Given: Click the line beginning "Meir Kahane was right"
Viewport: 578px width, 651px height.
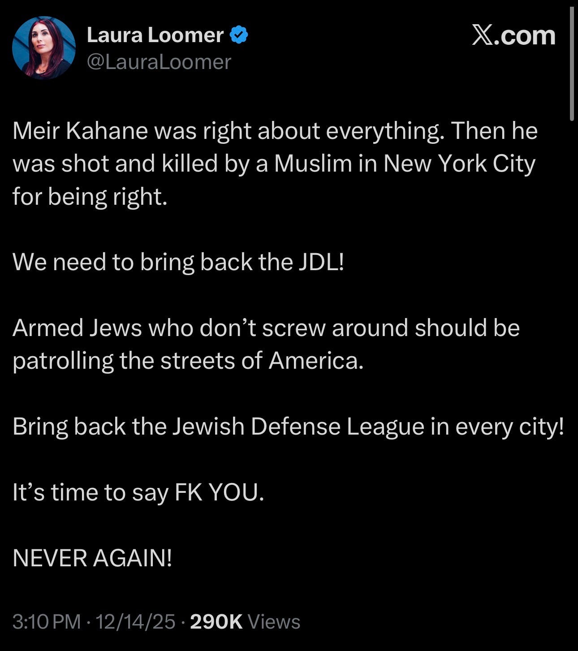Looking at the screenshot, I should click(275, 131).
